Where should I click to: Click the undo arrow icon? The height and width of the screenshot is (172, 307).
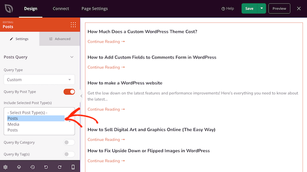point(46,167)
